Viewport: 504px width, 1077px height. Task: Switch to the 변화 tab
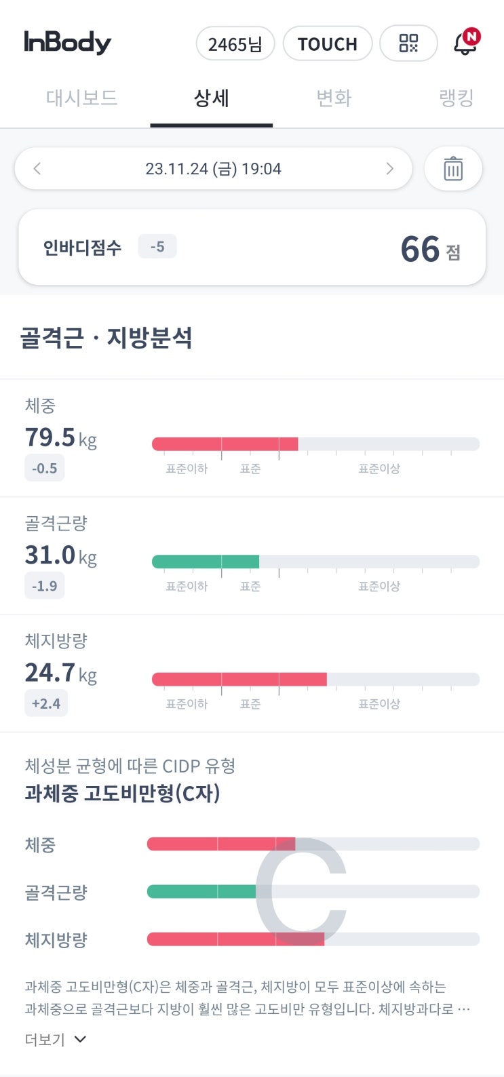pyautogui.click(x=334, y=98)
